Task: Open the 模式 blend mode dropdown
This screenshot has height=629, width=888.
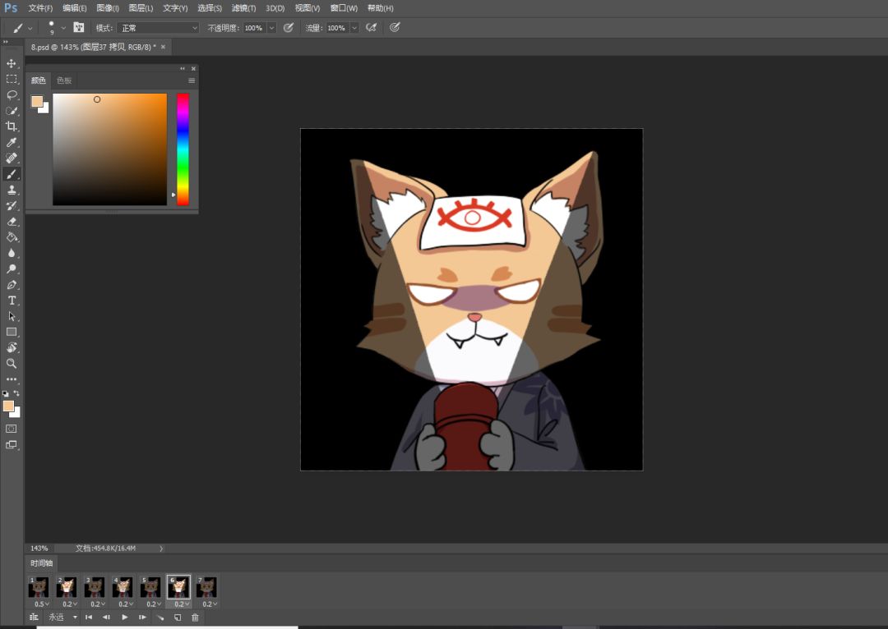Action: coord(158,28)
